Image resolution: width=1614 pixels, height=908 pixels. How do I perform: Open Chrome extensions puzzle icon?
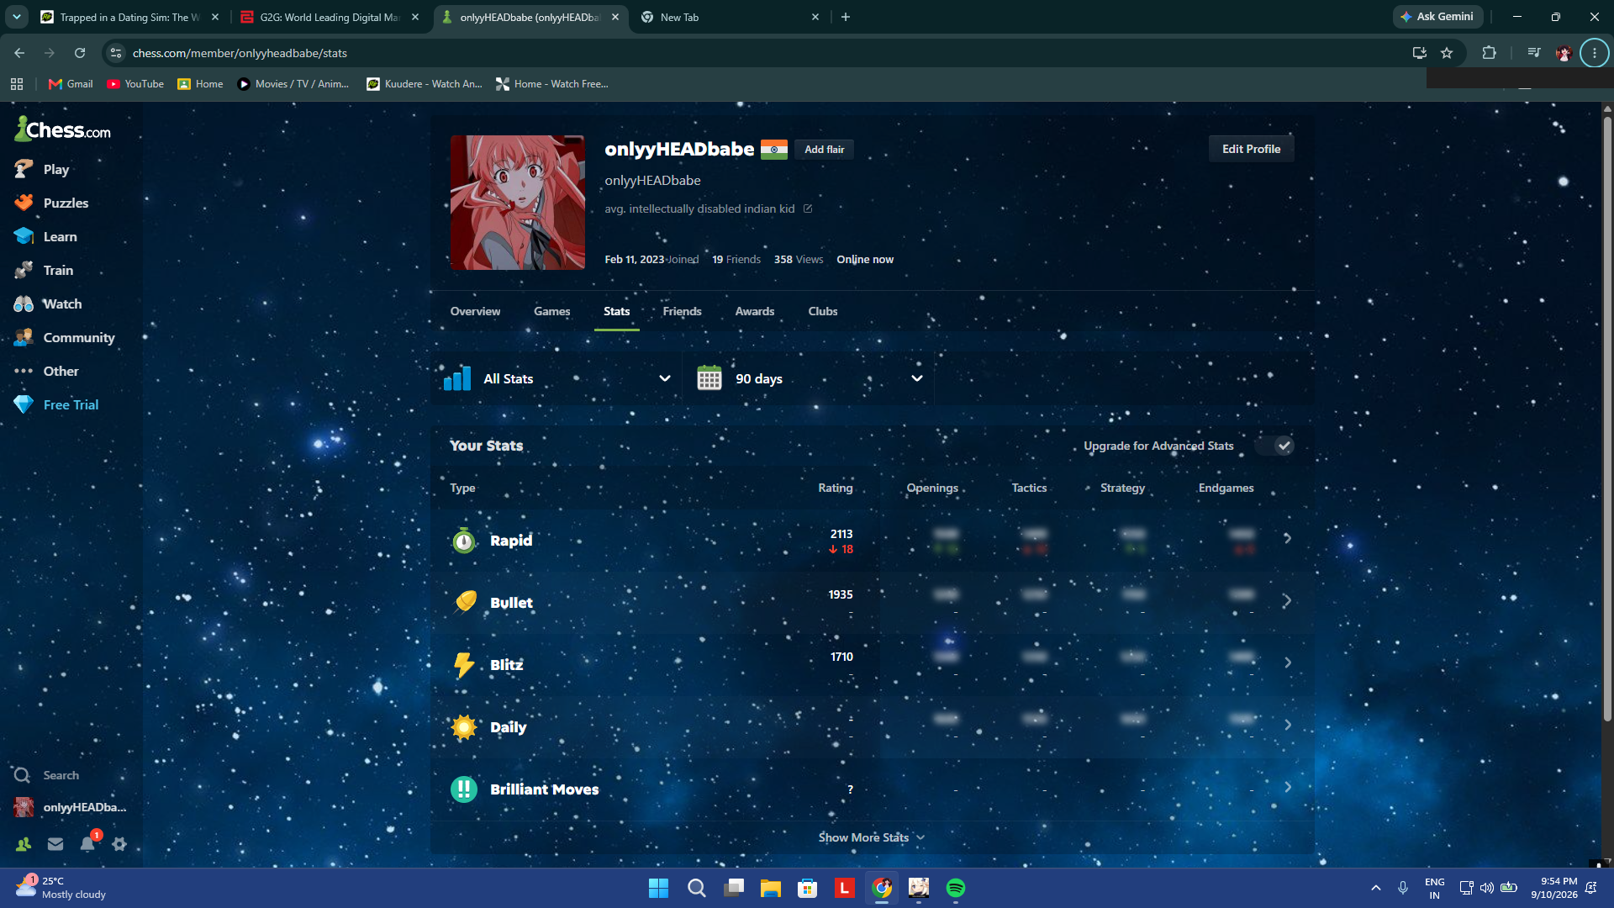coord(1489,53)
